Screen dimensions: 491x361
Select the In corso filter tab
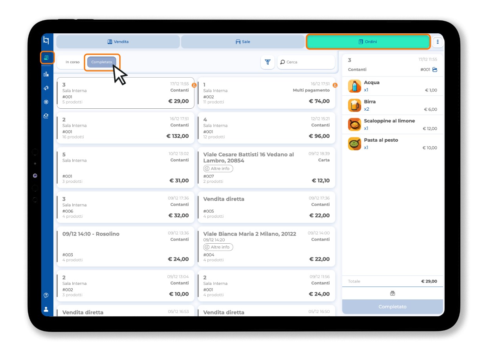pos(72,62)
